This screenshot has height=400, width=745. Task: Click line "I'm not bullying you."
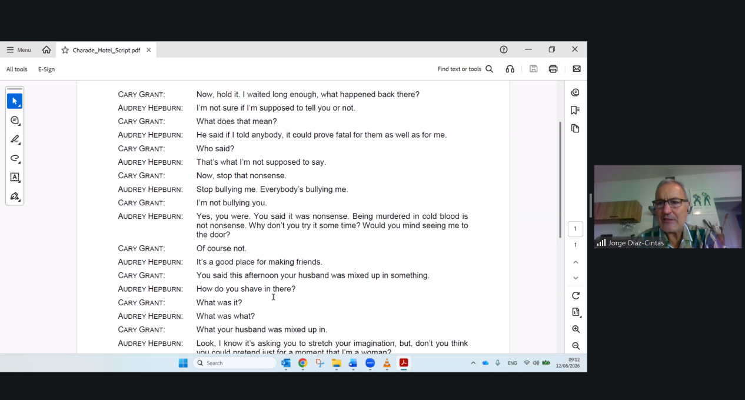point(231,203)
